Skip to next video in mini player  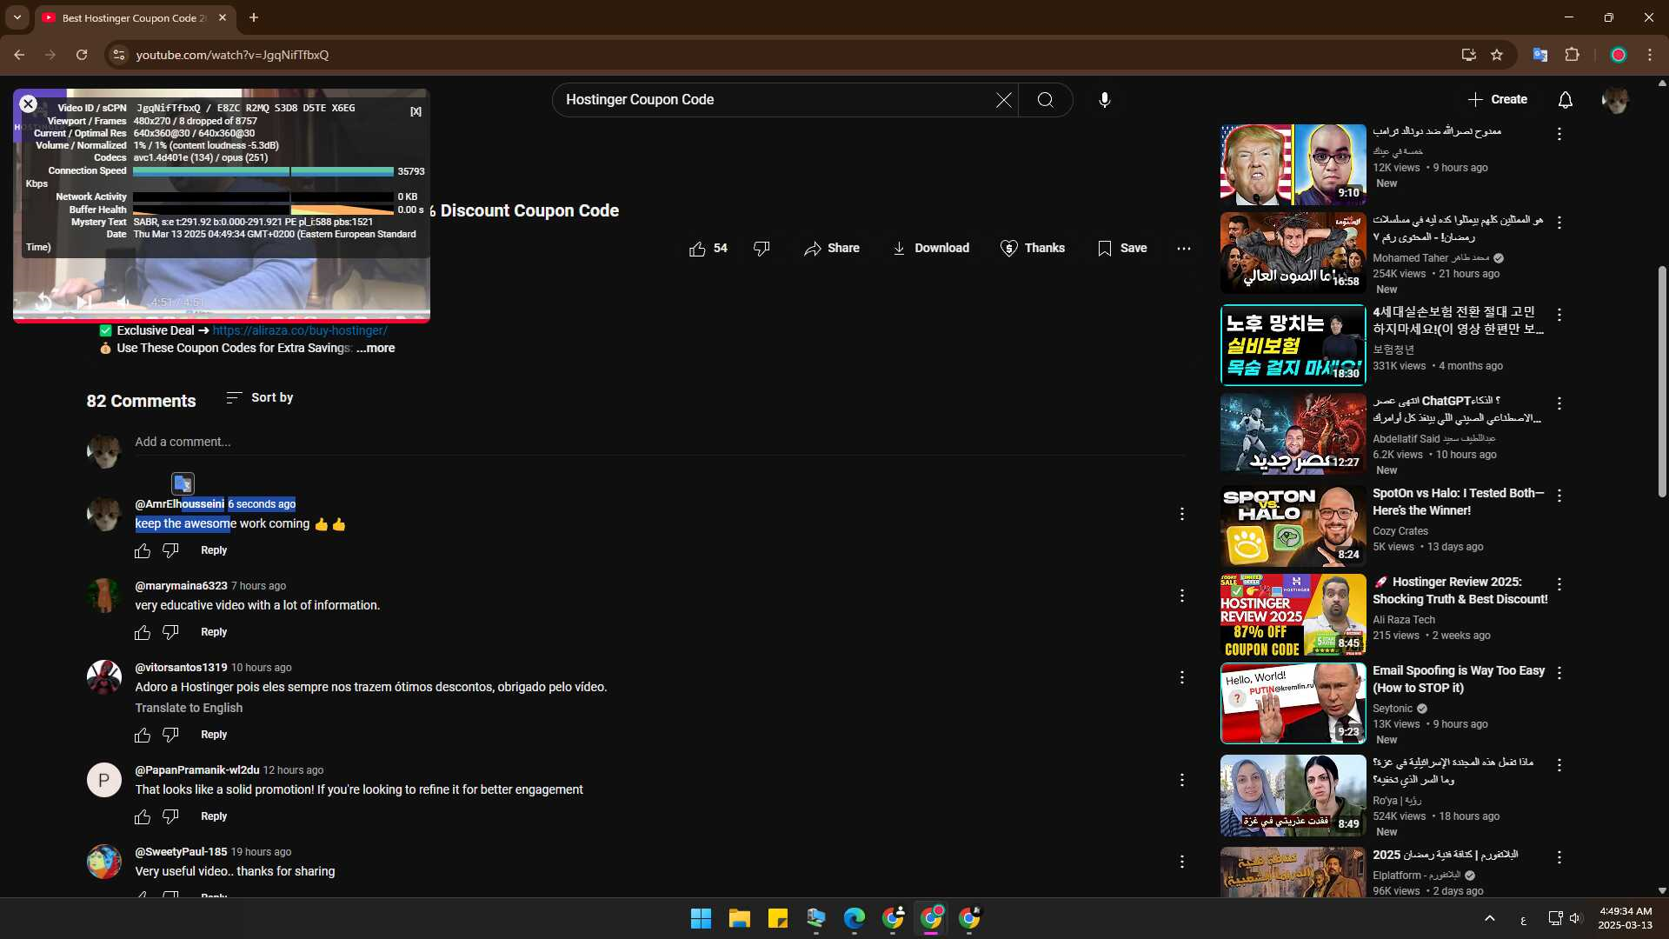[x=83, y=302]
